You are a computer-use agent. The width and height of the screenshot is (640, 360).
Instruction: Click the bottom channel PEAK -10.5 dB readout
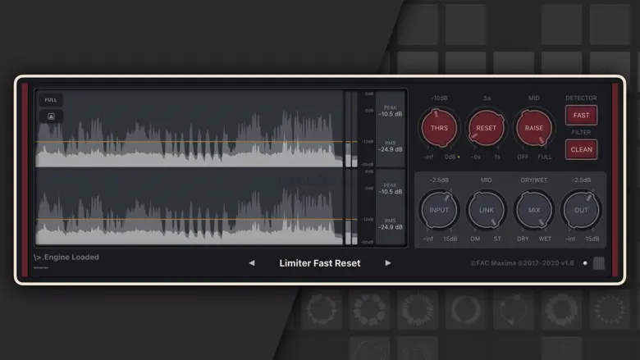(391, 189)
